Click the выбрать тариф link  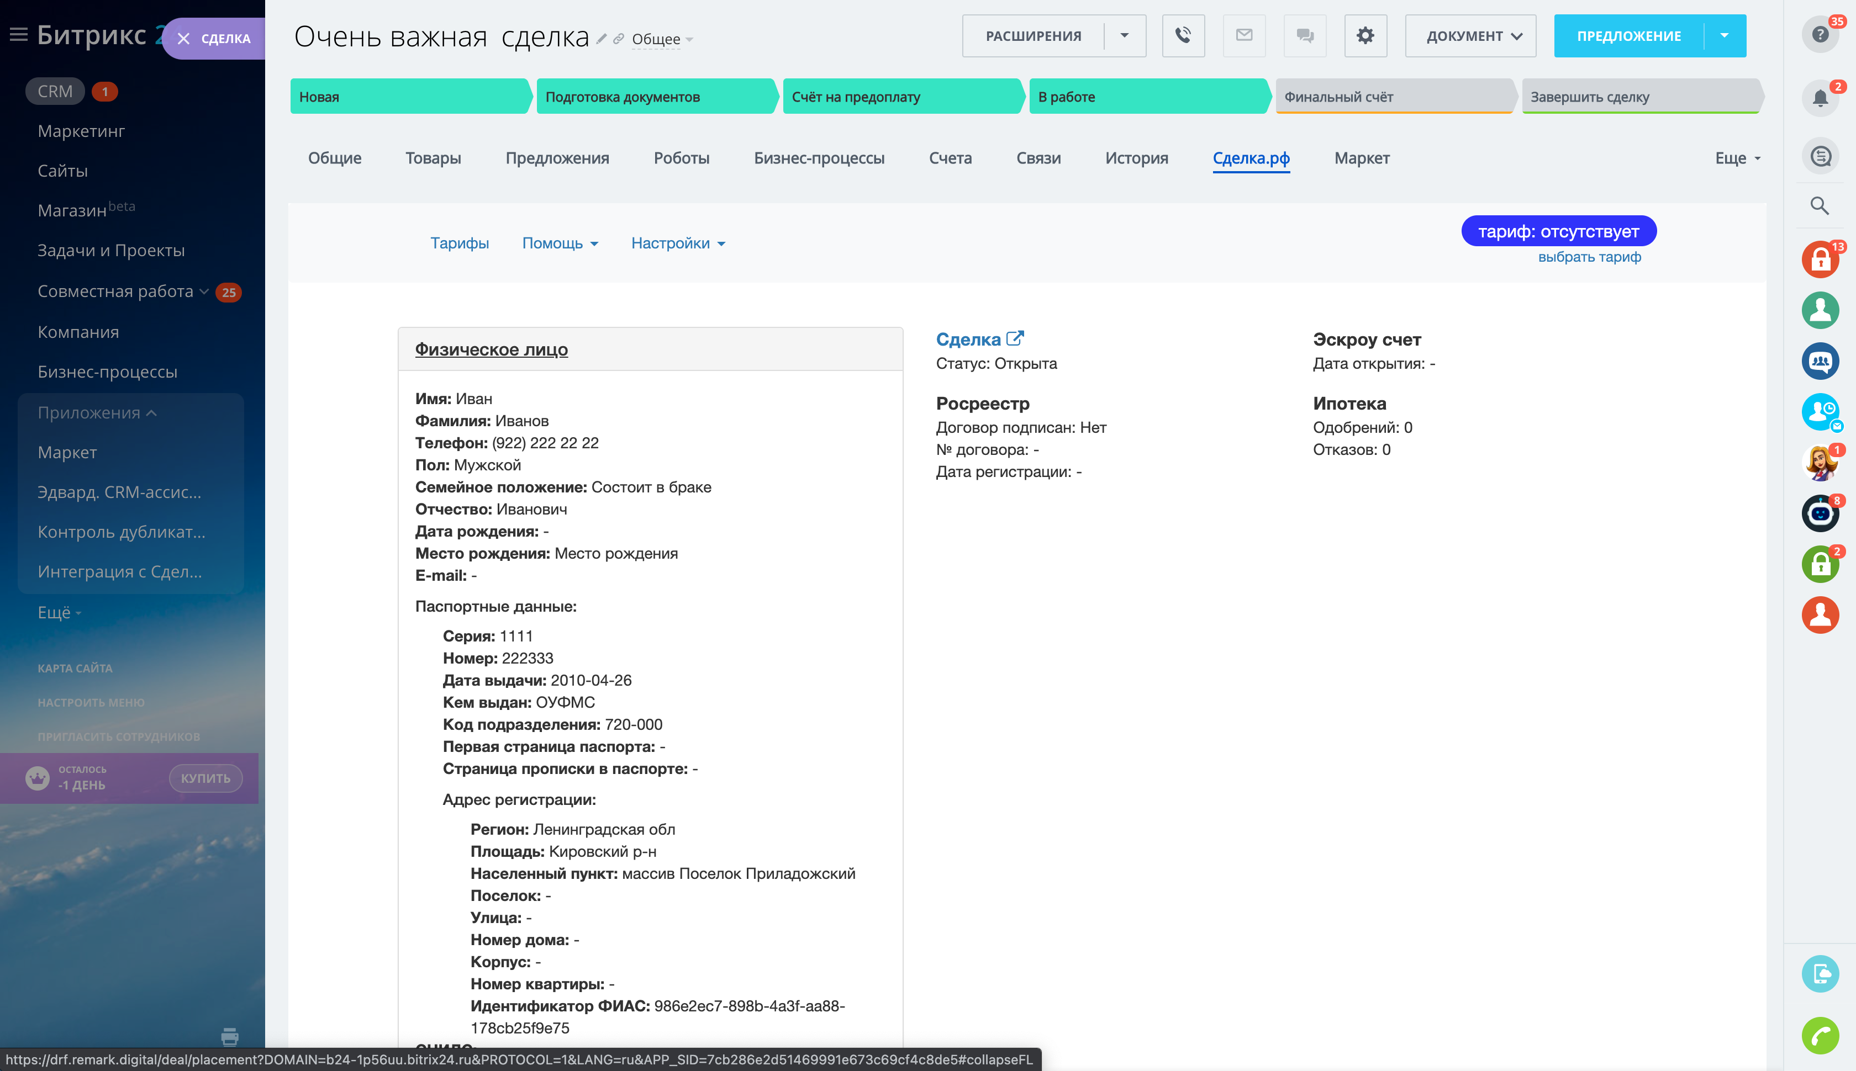1589,257
